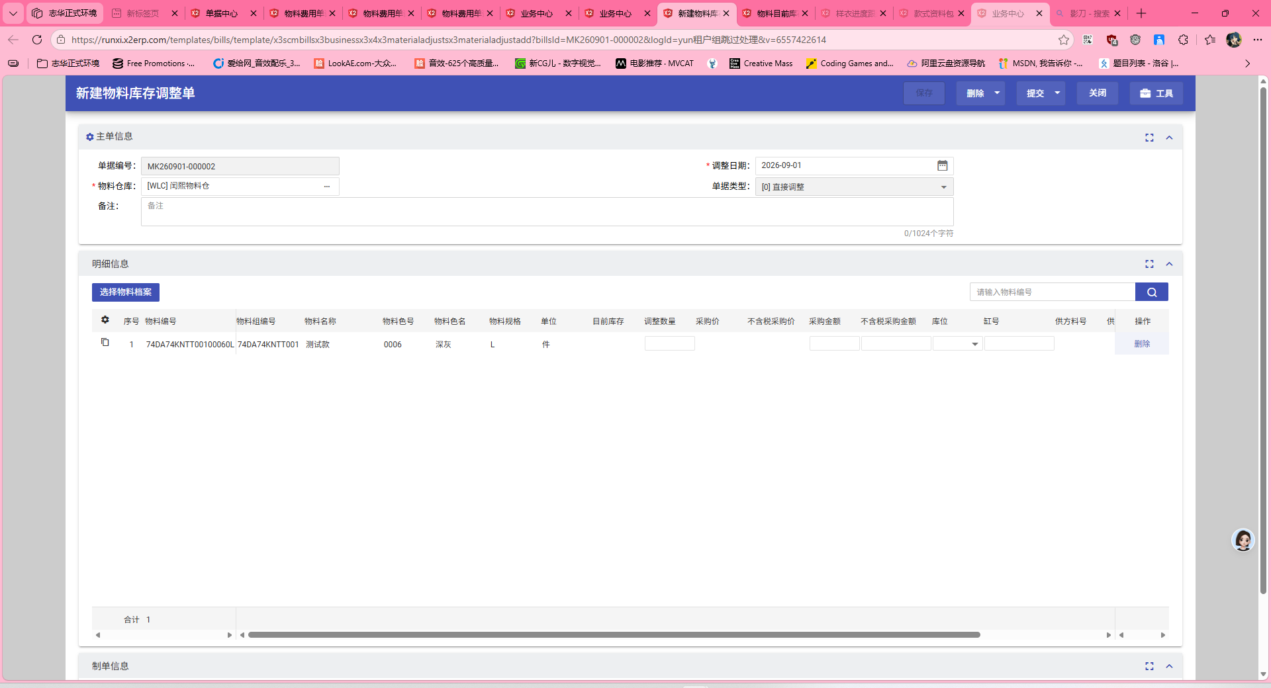The width and height of the screenshot is (1271, 688).
Task: Click the 关闭 button
Action: pyautogui.click(x=1098, y=93)
